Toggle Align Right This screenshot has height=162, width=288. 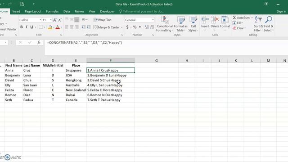pyautogui.click(x=77, y=27)
